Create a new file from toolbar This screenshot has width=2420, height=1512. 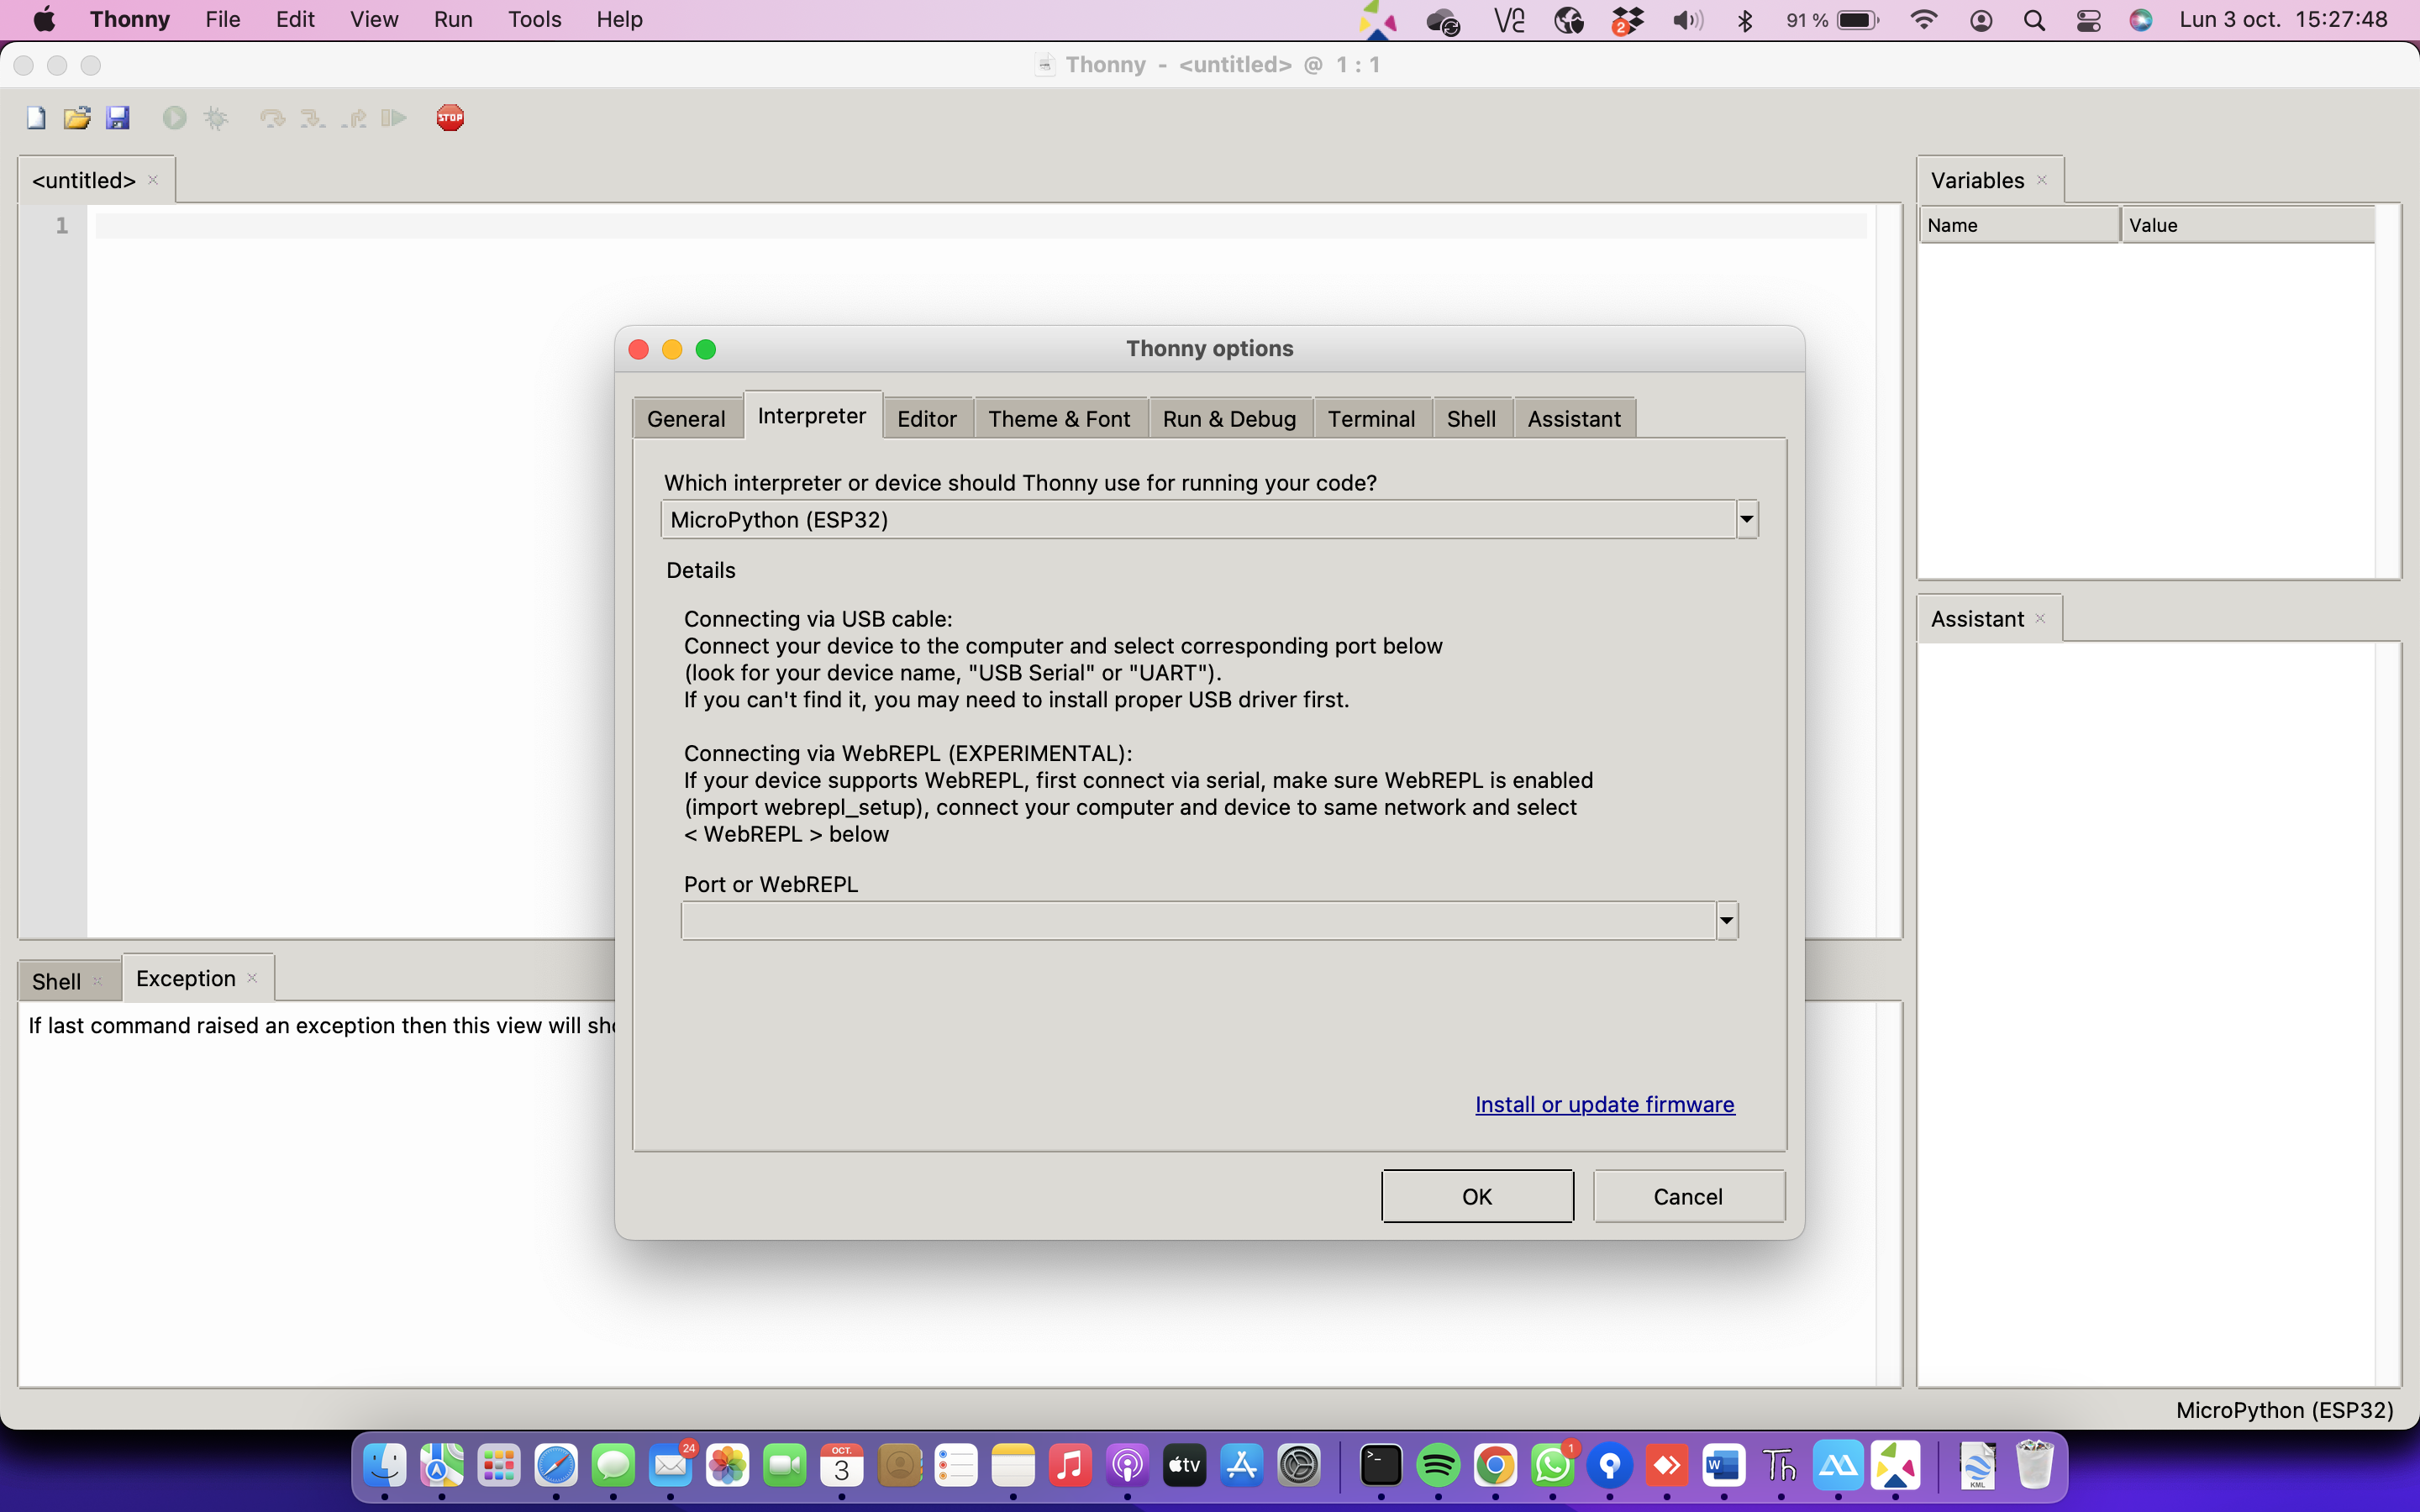point(36,118)
